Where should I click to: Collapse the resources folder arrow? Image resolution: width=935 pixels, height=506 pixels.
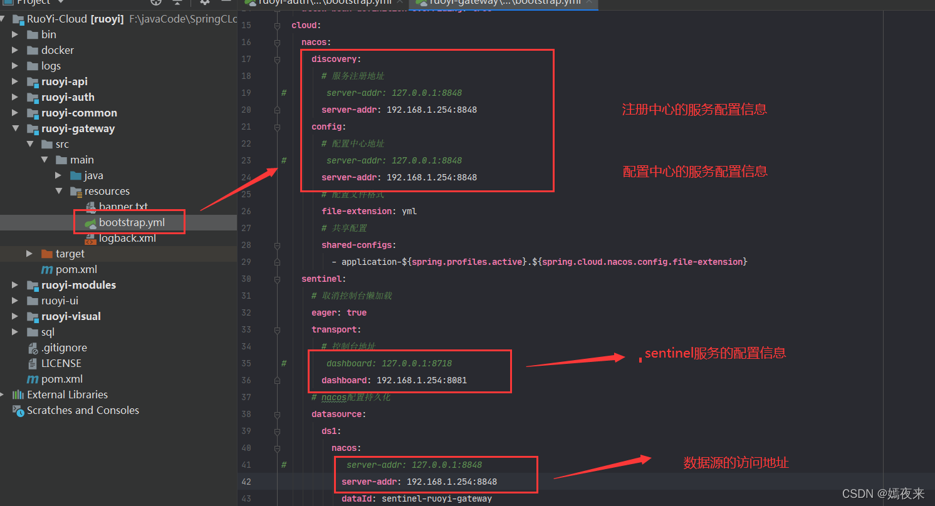(x=59, y=192)
